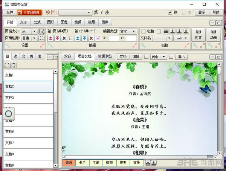The height and width of the screenshot is (171, 226).
Task: Click the import tray icon next to 背景
Action: coord(148,163)
